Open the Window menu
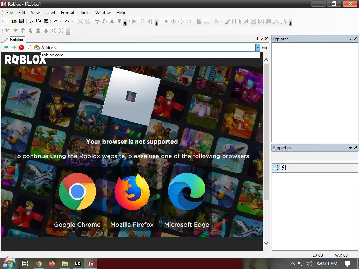 pos(103,13)
